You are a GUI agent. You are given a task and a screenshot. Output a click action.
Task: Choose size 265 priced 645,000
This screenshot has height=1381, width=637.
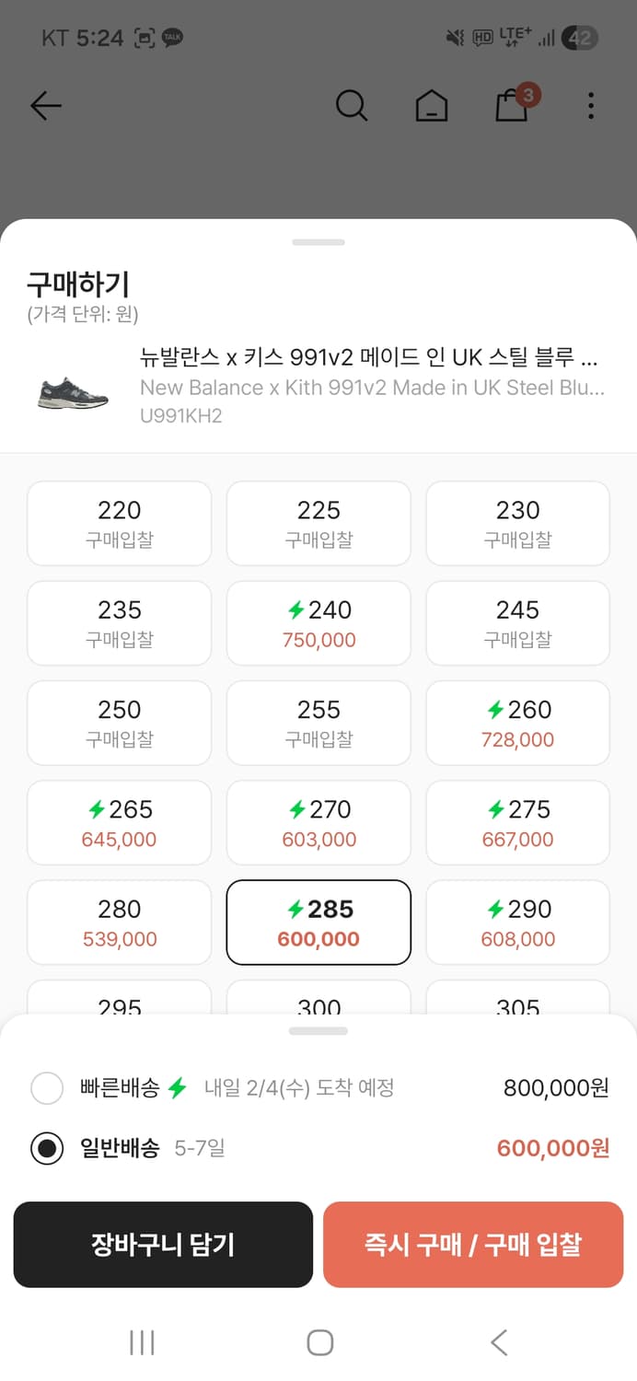point(120,823)
